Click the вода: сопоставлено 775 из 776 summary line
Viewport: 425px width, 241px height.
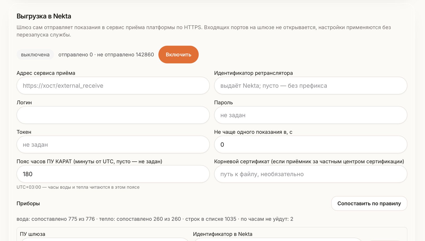(155, 219)
